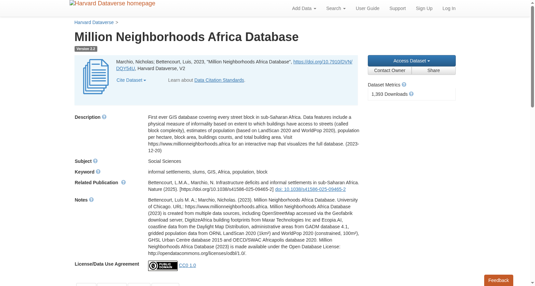Open the Feedback button
Viewport: 535px width, 286px height.
point(499,280)
